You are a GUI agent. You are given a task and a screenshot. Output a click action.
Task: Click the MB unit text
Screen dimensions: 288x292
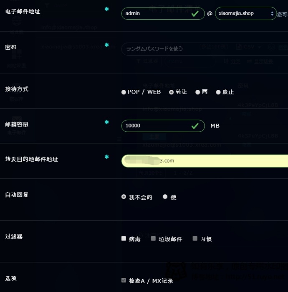215,126
